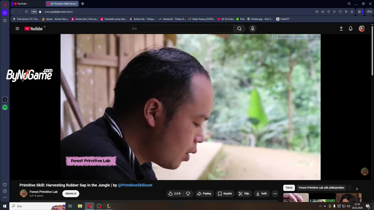Open the Opera AI assistant button
374x210 pixels.
pos(369,12)
